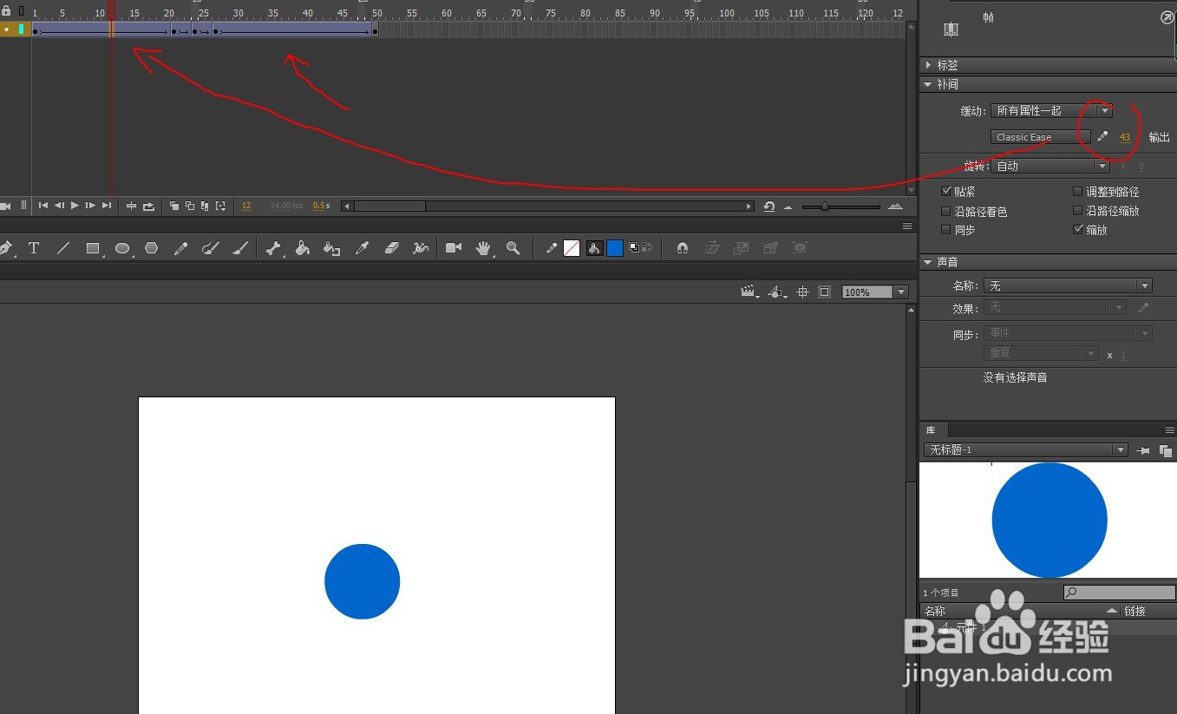Click the Onion Skin icon
This screenshot has height=714, width=1177.
pyautogui.click(x=174, y=206)
